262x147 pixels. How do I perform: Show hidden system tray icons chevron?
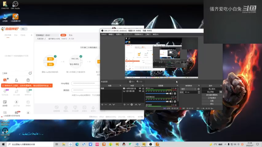(x=225, y=144)
